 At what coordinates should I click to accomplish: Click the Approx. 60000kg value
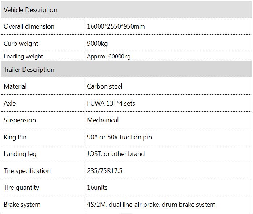pos(109,57)
